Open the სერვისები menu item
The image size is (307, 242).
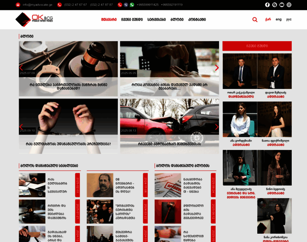click(x=157, y=19)
